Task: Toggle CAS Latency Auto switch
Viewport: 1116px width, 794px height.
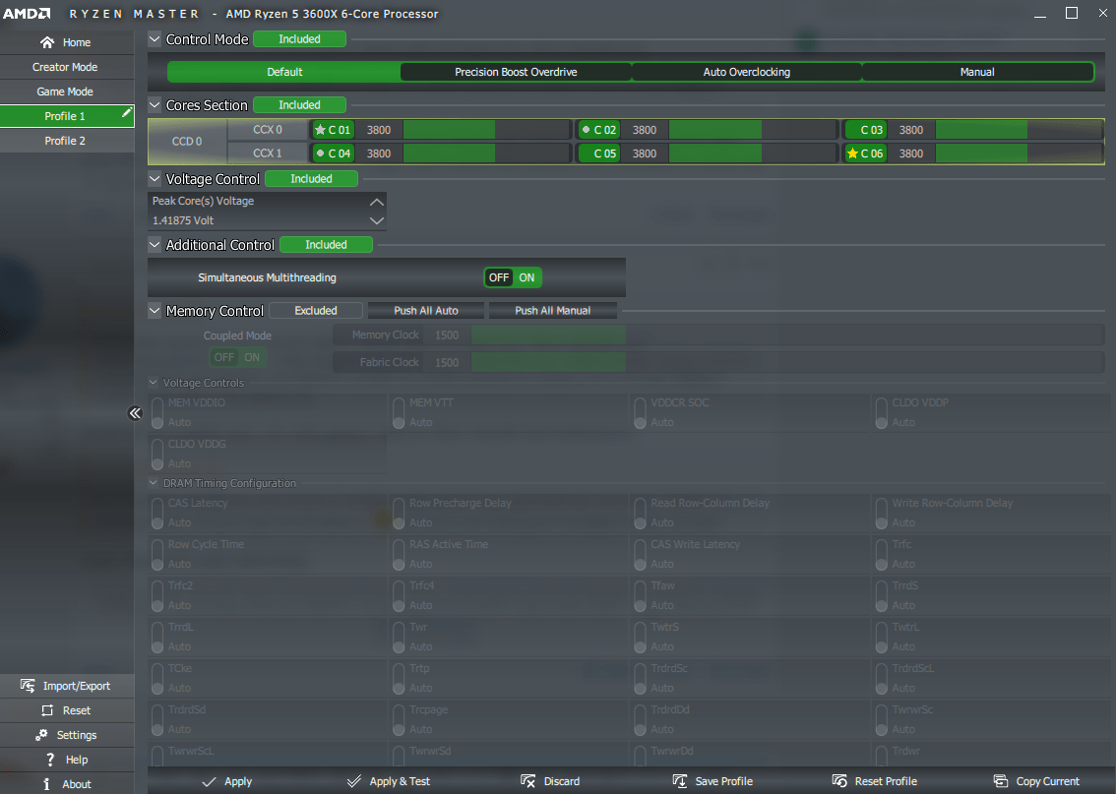Action: (x=157, y=513)
